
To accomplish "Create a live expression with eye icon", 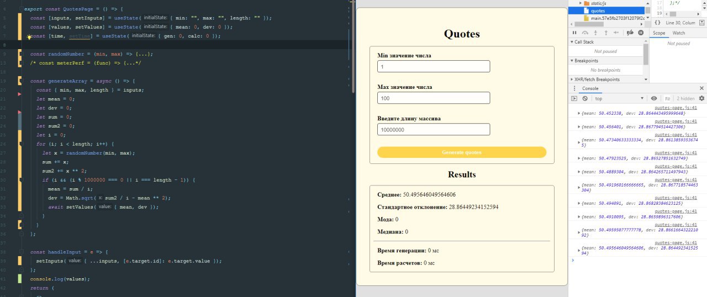I will [654, 98].
